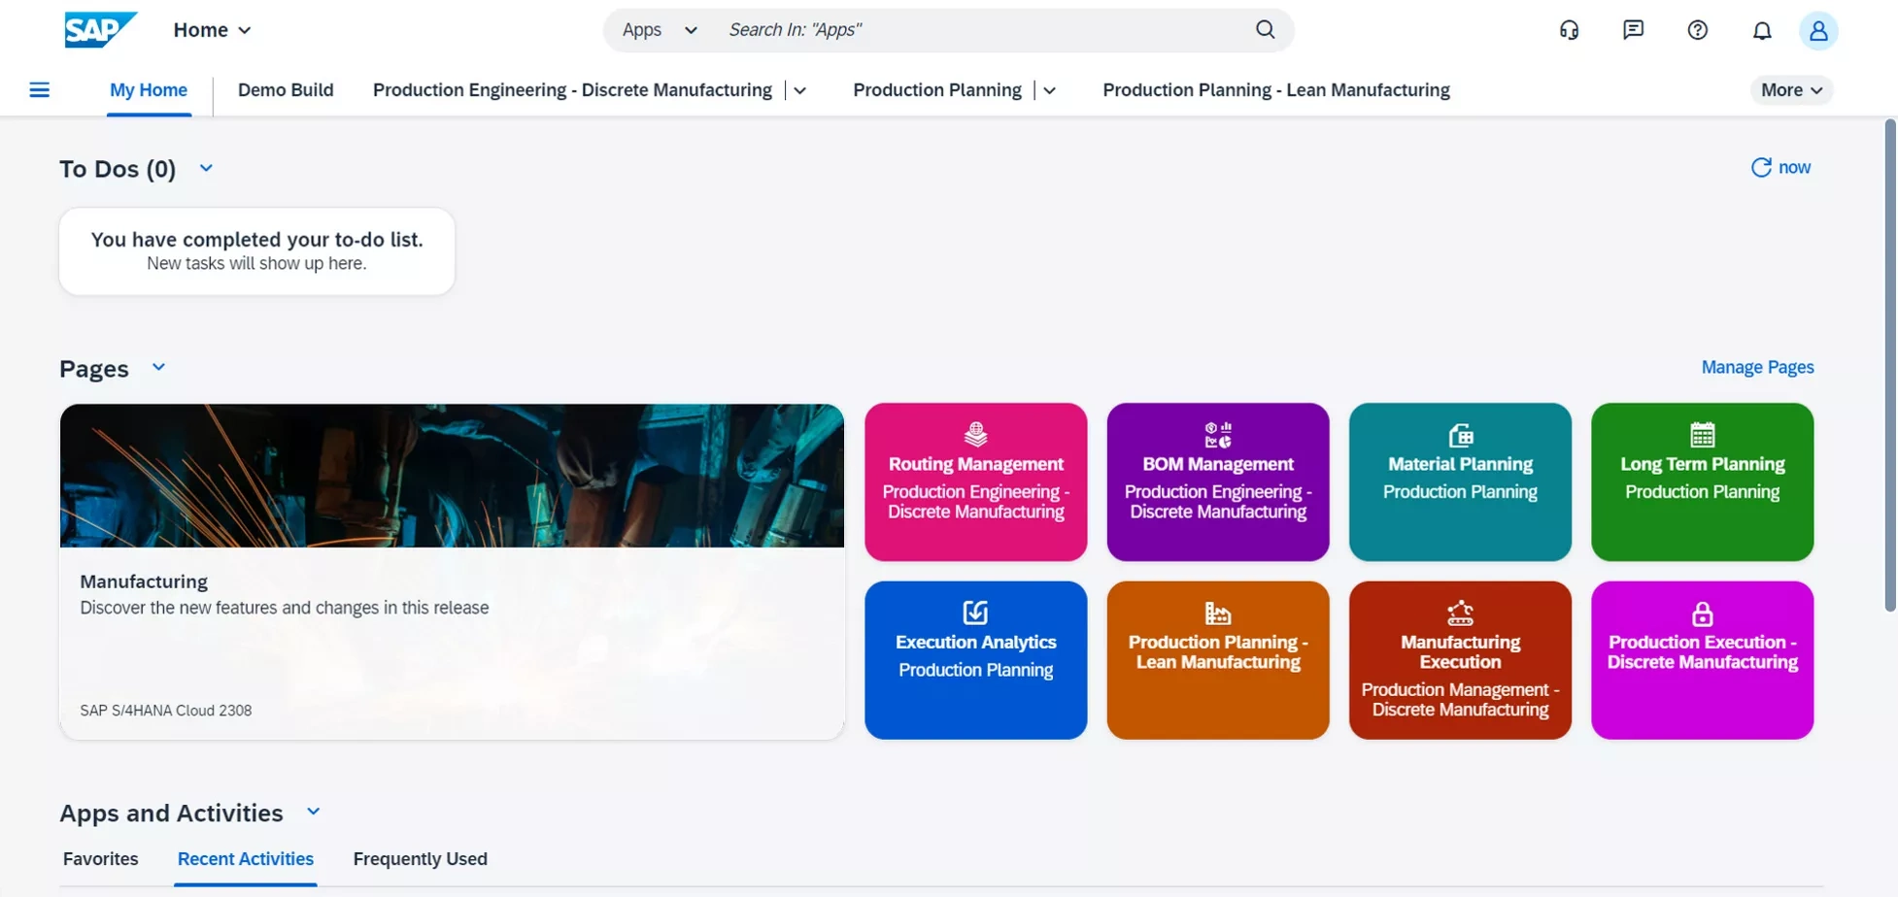Switch to the Favorites tab
1898x897 pixels.
coord(100,858)
